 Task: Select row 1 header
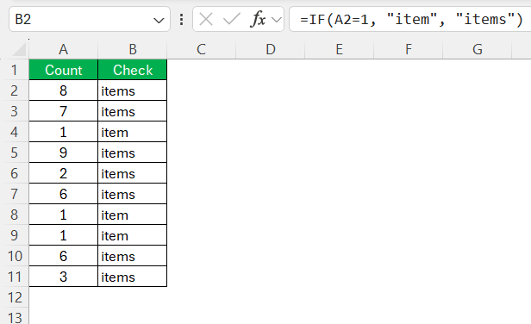[x=14, y=70]
